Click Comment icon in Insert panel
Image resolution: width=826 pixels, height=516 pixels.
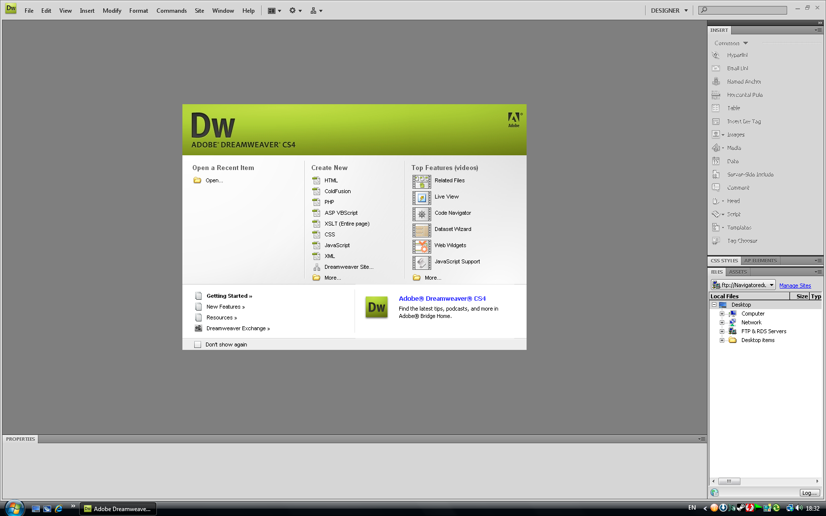coord(716,188)
